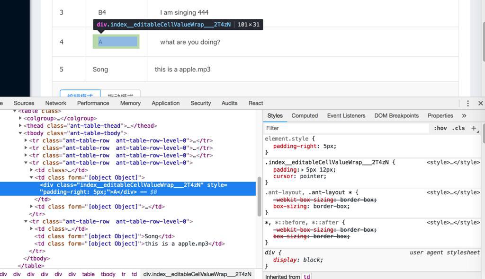485x279 pixels.
Task: Select the td containing this is a apple.mp3
Action: (x=130, y=244)
